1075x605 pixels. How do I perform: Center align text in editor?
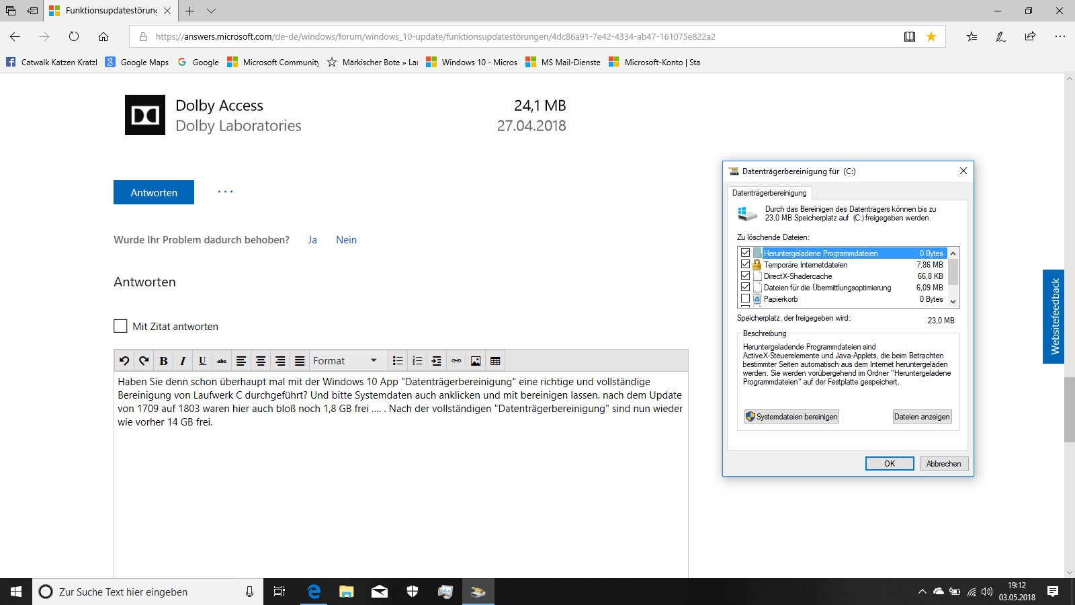click(261, 361)
